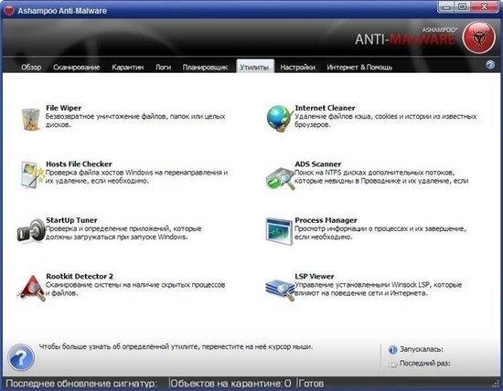Open the LSP Viewer stack icon
Screen dimensions: 503x391
pyautogui.click(x=280, y=290)
